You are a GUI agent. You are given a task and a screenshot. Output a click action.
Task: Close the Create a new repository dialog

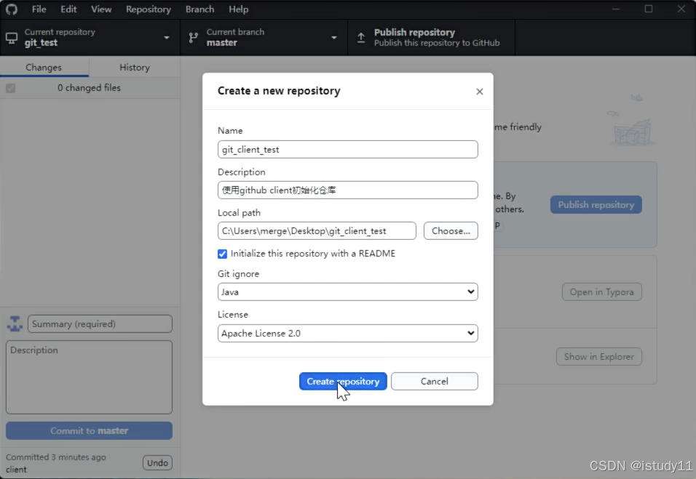(x=479, y=92)
